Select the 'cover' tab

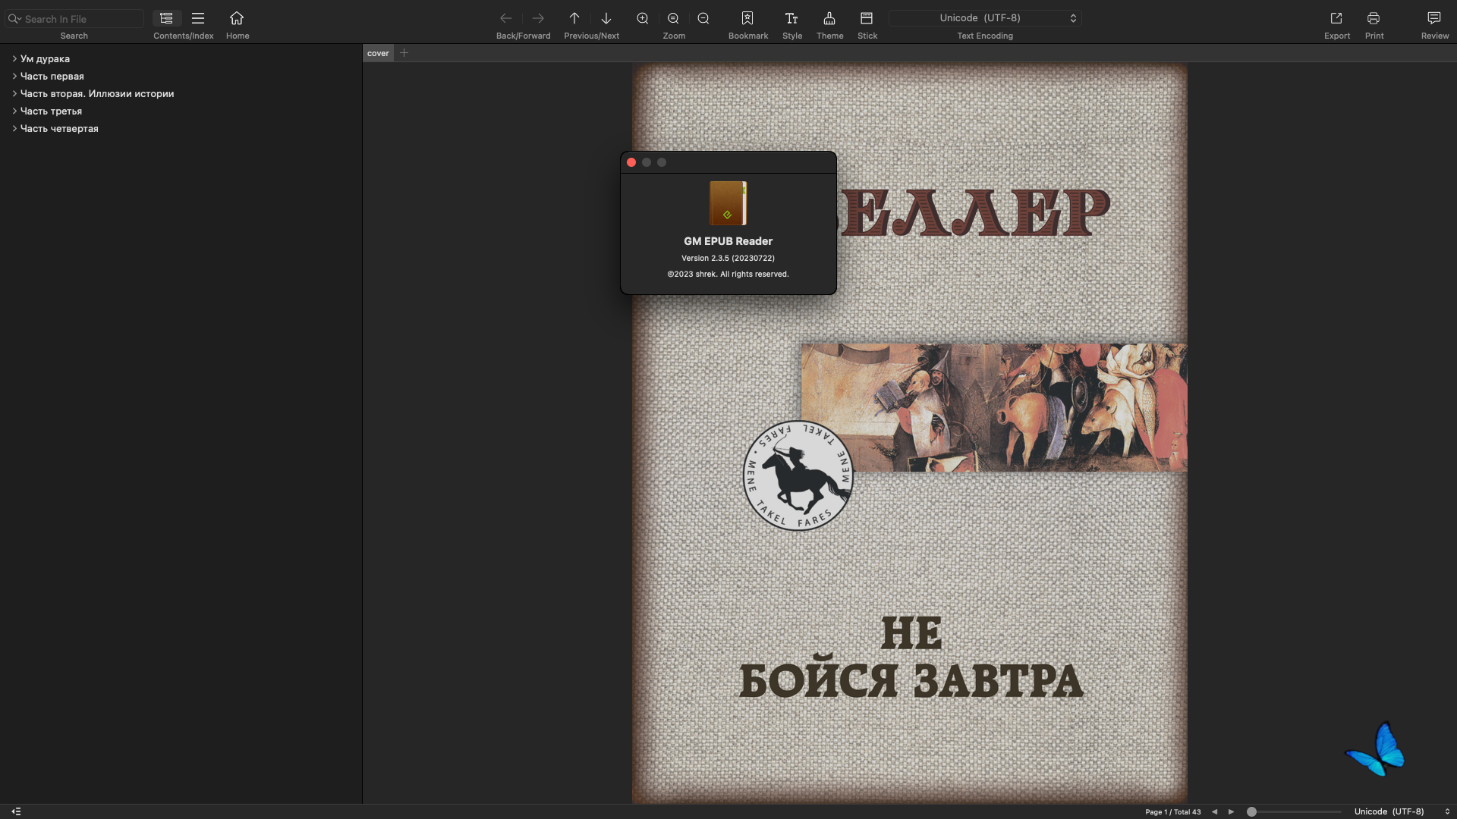(378, 53)
